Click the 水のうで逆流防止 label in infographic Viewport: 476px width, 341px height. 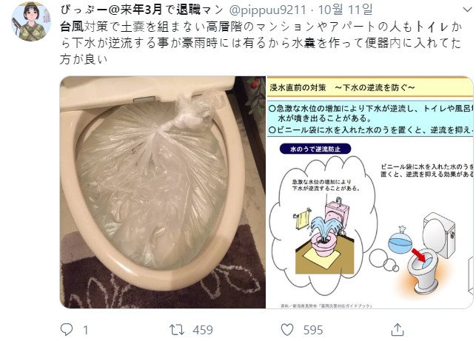315,149
